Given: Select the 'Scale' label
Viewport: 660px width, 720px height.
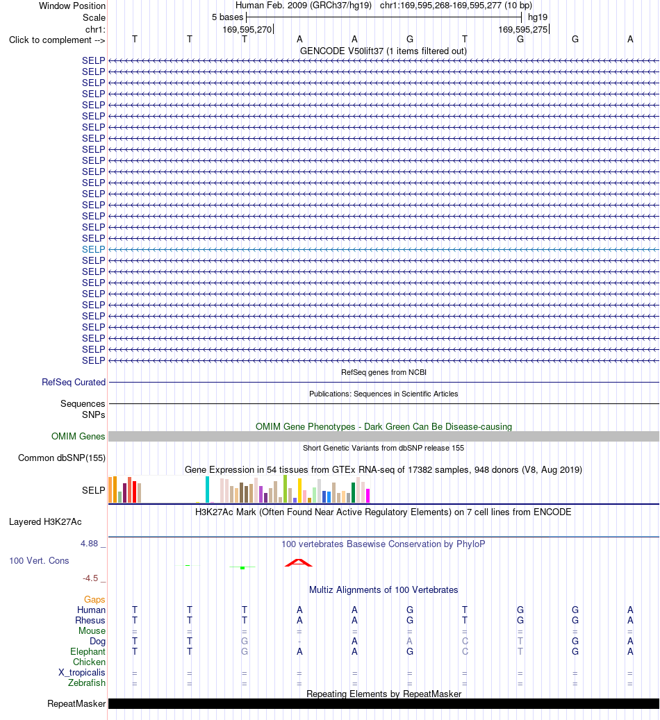Looking at the screenshot, I should click(x=94, y=18).
